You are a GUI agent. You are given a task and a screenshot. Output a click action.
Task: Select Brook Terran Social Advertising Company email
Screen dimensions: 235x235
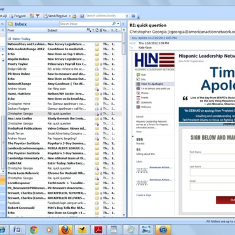click(x=64, y=133)
